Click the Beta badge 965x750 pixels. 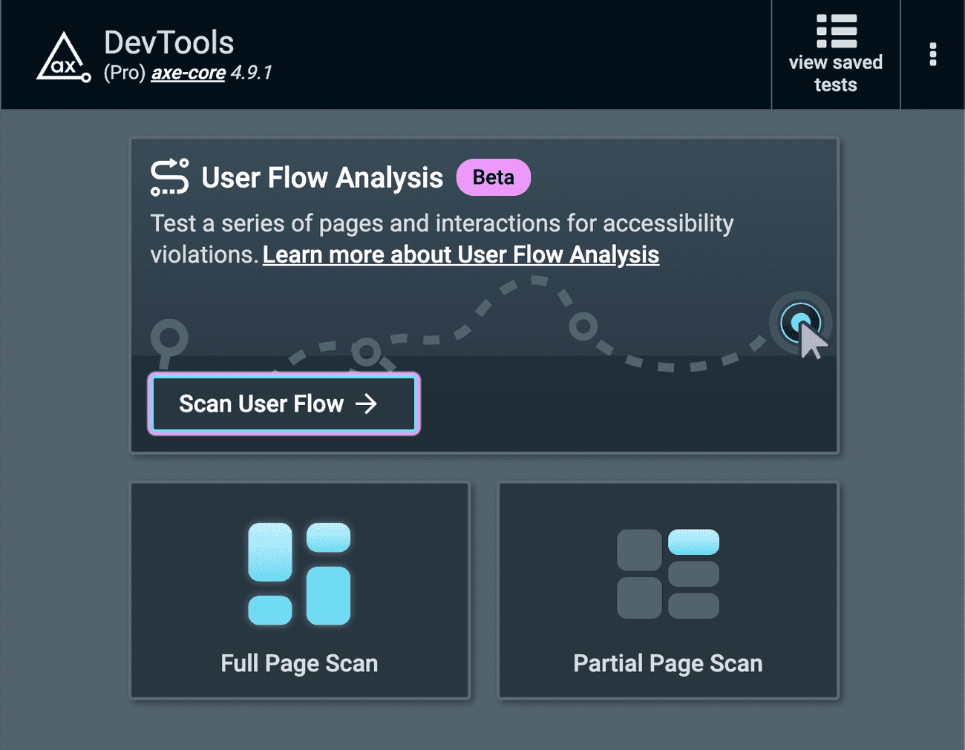(x=493, y=177)
